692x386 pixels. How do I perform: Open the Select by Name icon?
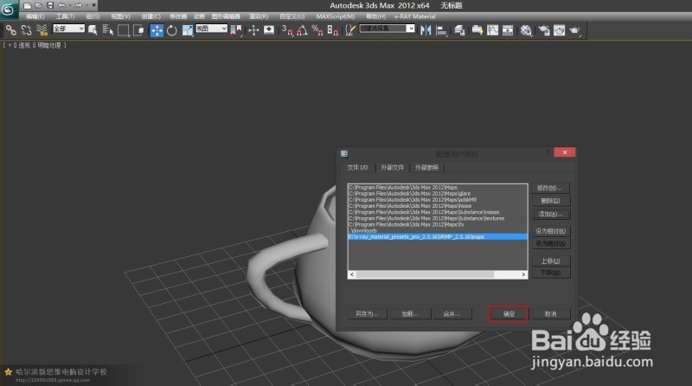(107, 29)
